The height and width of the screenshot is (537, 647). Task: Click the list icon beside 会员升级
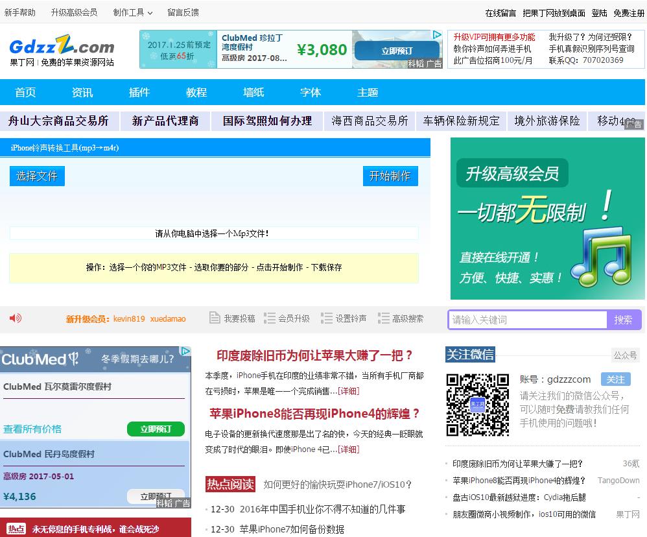pos(270,318)
